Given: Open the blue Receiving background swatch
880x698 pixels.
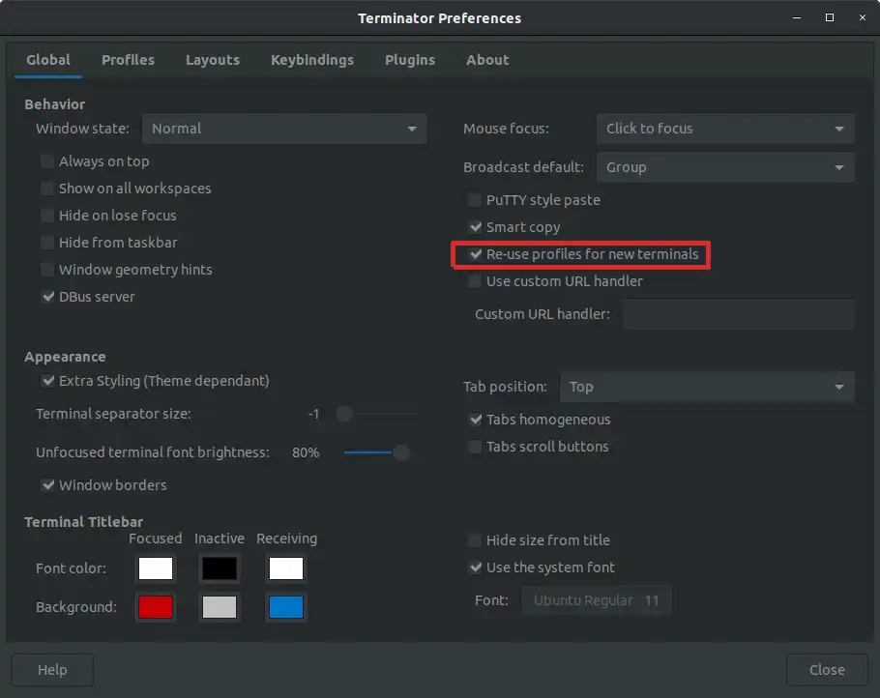Looking at the screenshot, I should click(285, 607).
